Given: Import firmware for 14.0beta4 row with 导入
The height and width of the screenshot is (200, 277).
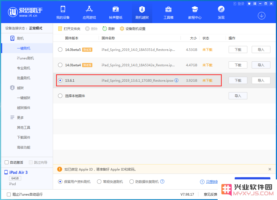Looking at the screenshot, I should [x=261, y=65].
